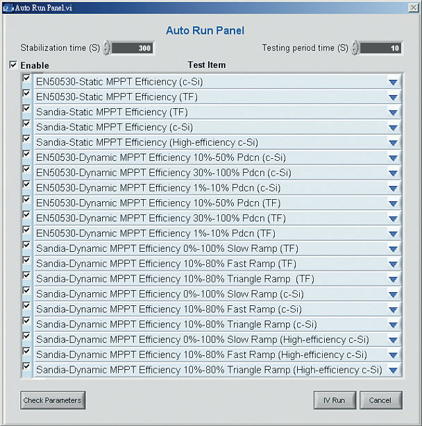Open EN50530-Dynamic 30%-100% Pdcn (TF) dropdown arrow
Screen dimensions: 422x426
click(394, 219)
